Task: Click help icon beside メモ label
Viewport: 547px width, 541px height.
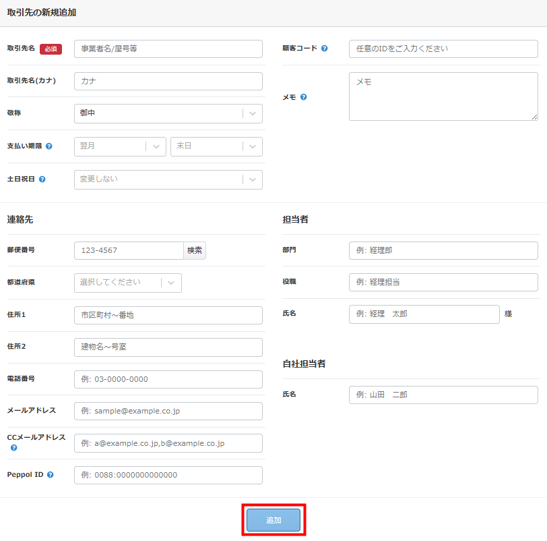Action: [304, 97]
